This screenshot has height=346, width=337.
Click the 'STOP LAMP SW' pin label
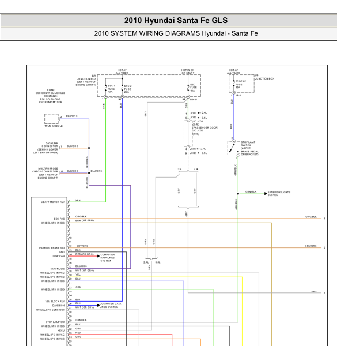[55, 322]
